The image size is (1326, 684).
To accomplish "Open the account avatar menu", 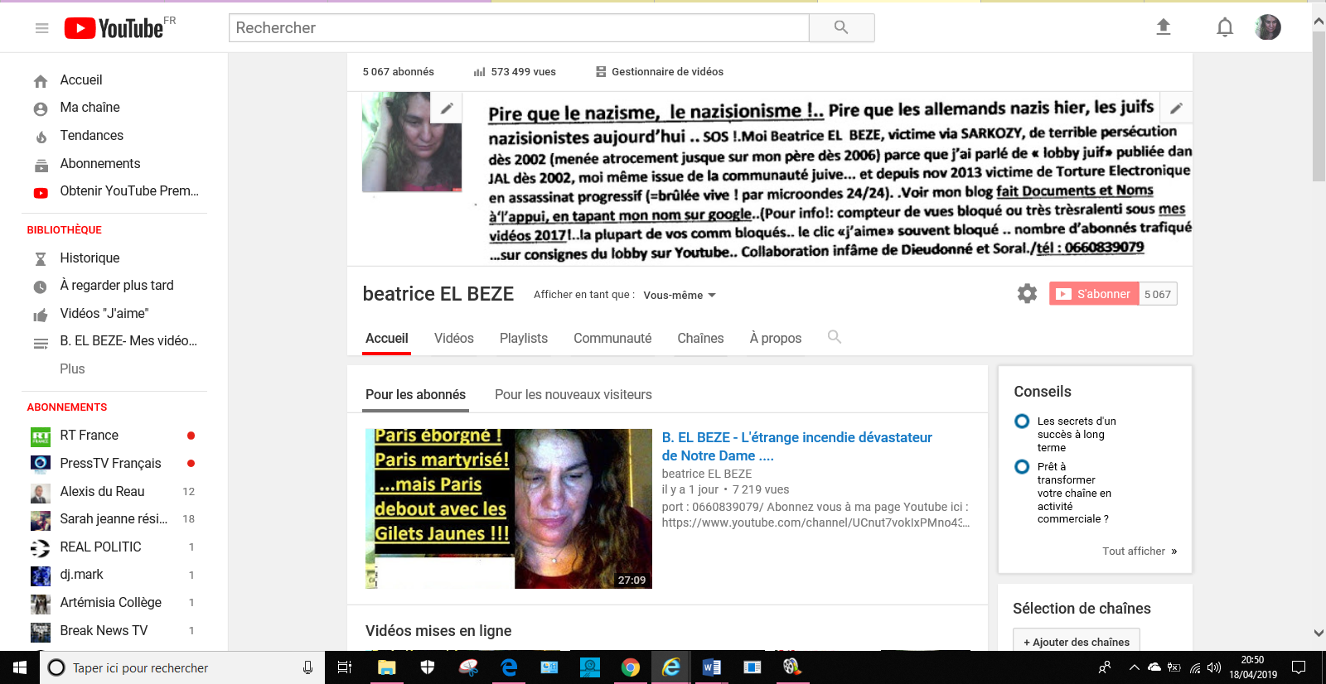I will tap(1268, 27).
